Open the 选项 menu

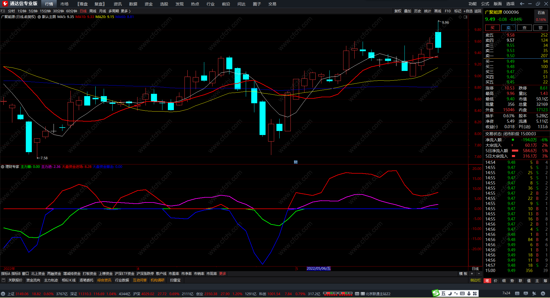coord(510,4)
